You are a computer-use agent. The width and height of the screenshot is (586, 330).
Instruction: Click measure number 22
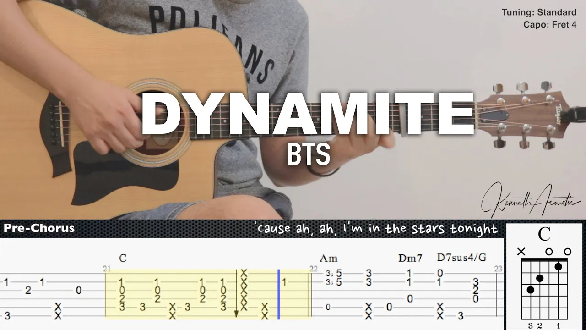point(313,269)
